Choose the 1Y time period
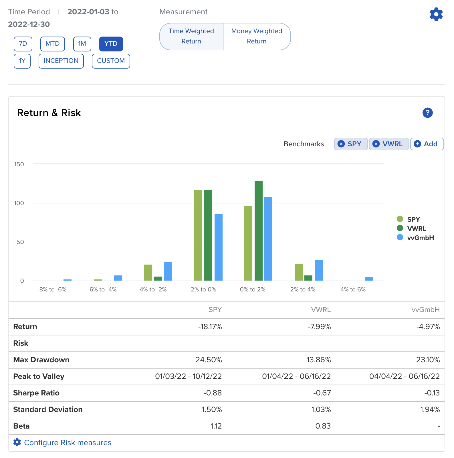 22,61
